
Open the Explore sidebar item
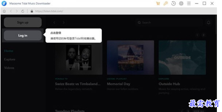(10, 59)
